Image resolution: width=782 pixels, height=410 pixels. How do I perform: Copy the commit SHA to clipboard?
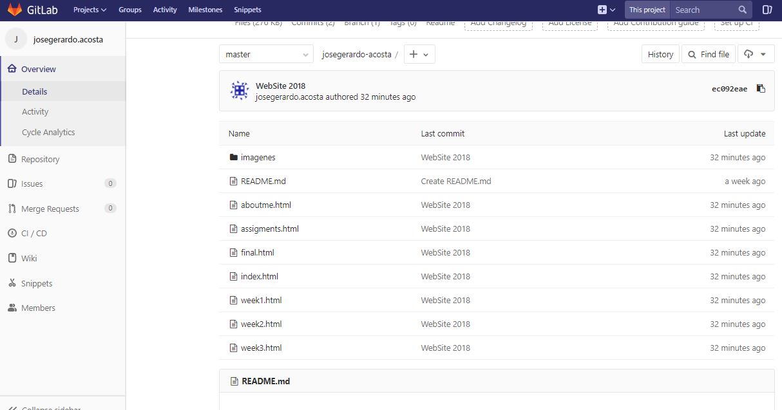click(x=761, y=89)
